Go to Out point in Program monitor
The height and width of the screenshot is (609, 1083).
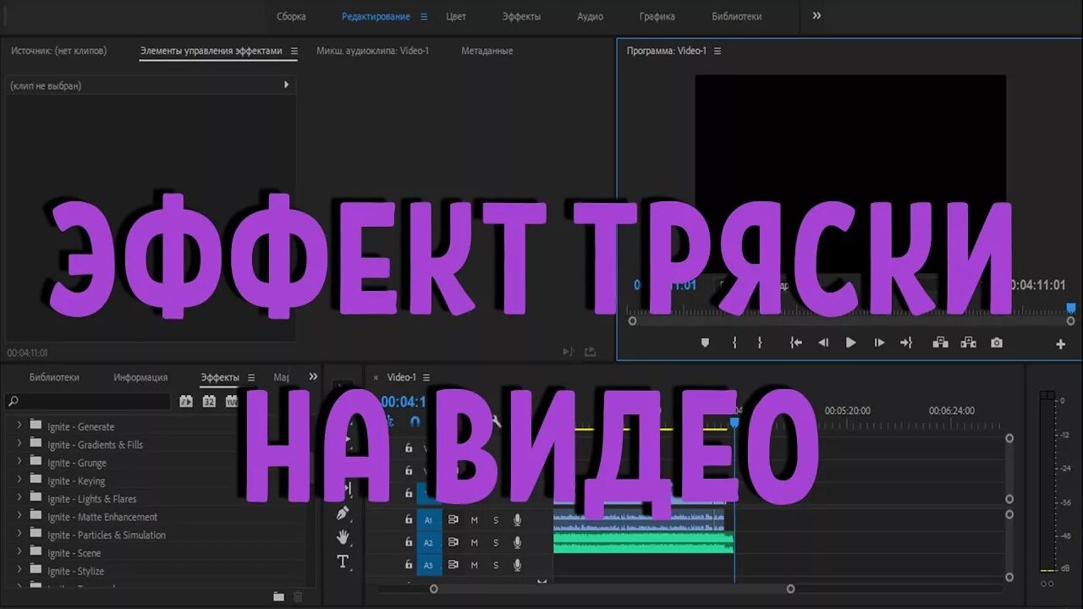[906, 343]
